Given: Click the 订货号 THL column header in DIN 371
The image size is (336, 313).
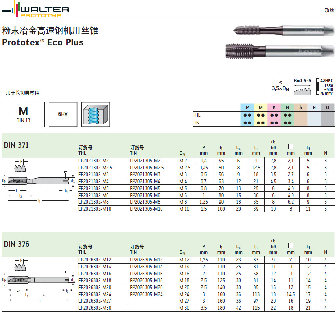Looking at the screenshot, I should point(85,150).
